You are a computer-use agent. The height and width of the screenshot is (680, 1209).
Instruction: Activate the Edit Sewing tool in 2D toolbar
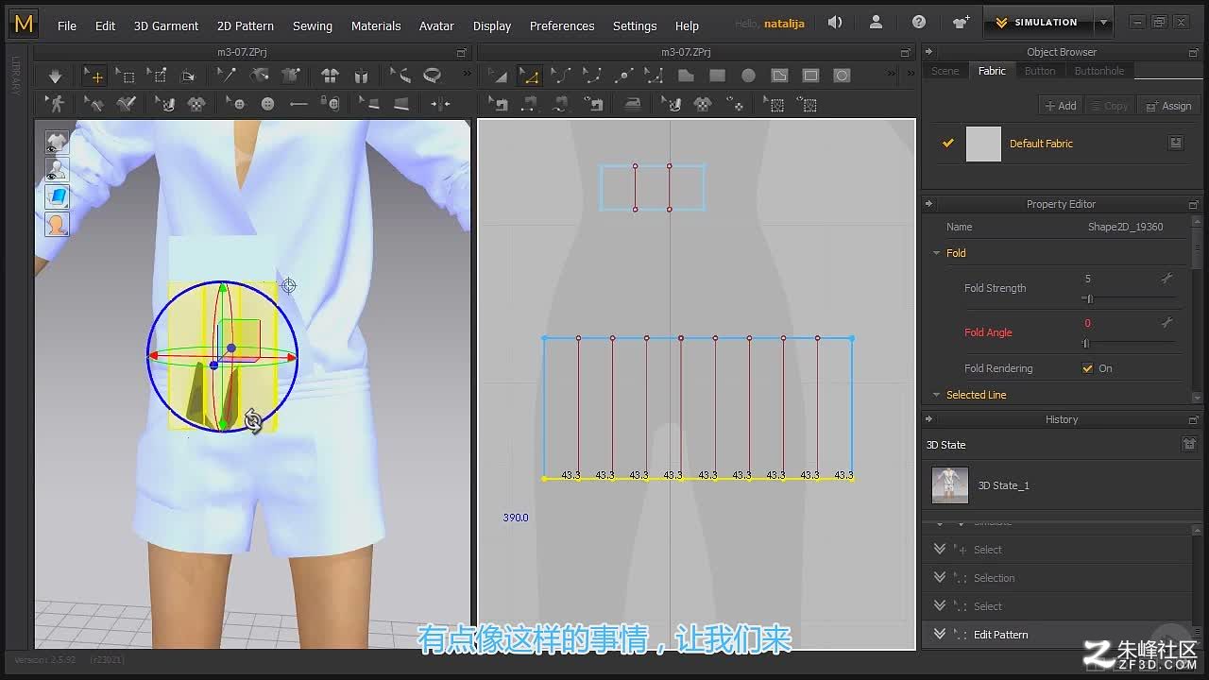click(x=498, y=104)
